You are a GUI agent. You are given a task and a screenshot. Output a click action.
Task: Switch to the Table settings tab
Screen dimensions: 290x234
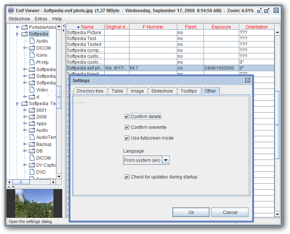click(x=117, y=91)
